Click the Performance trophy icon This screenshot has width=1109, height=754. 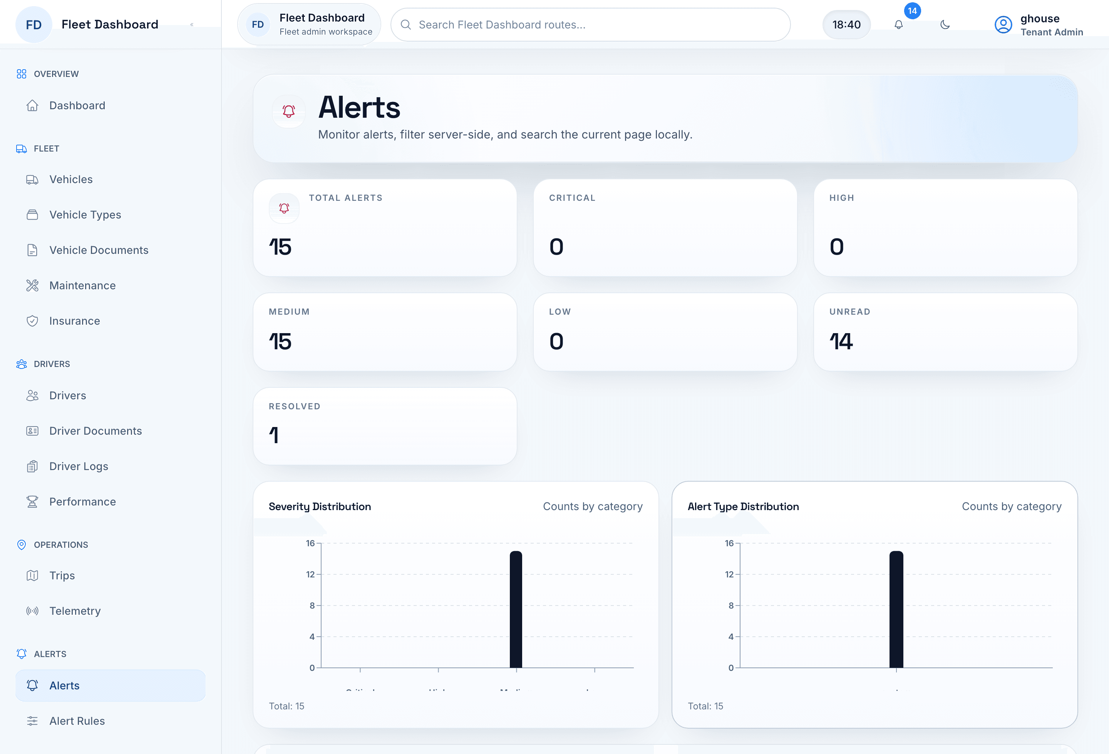[x=32, y=501]
